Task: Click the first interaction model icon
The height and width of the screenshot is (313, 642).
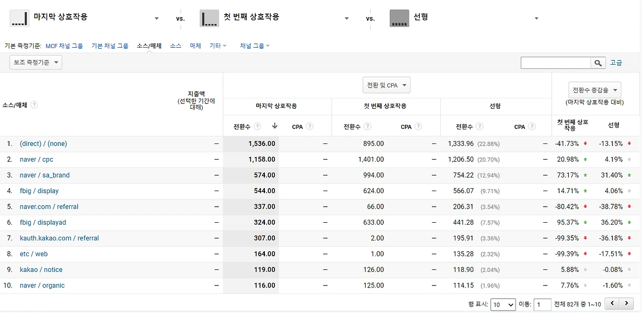Action: point(209,18)
